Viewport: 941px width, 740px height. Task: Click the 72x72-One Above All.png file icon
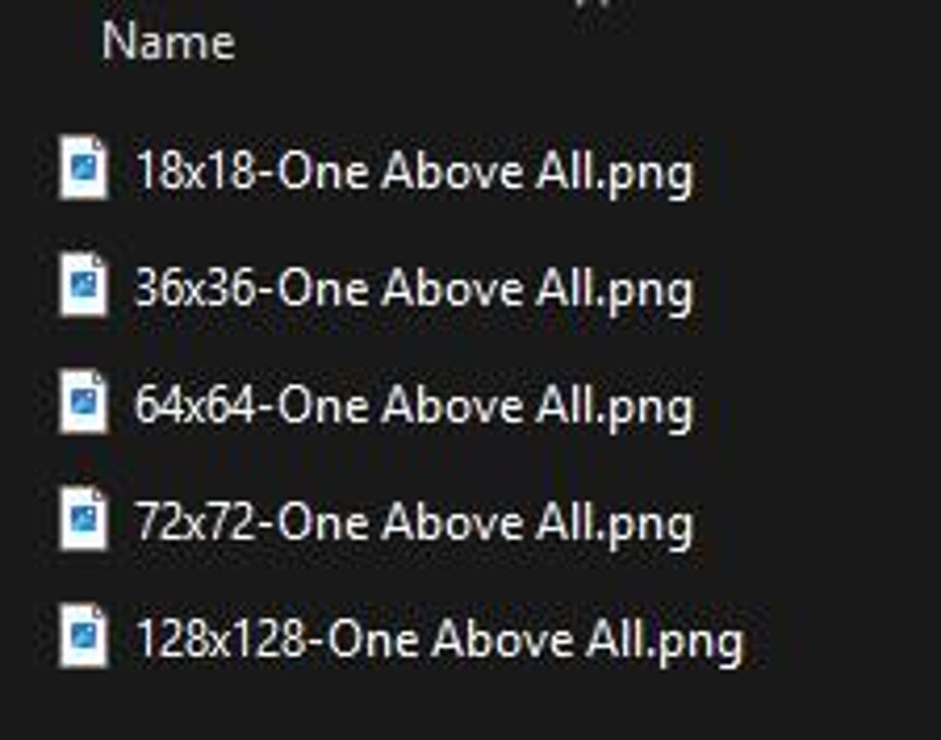[x=83, y=519]
